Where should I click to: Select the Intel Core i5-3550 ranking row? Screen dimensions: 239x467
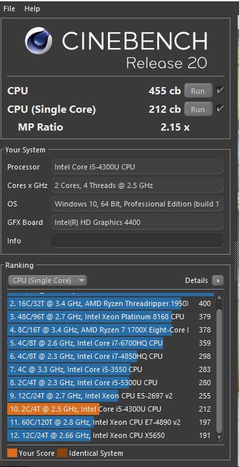[x=110, y=369]
